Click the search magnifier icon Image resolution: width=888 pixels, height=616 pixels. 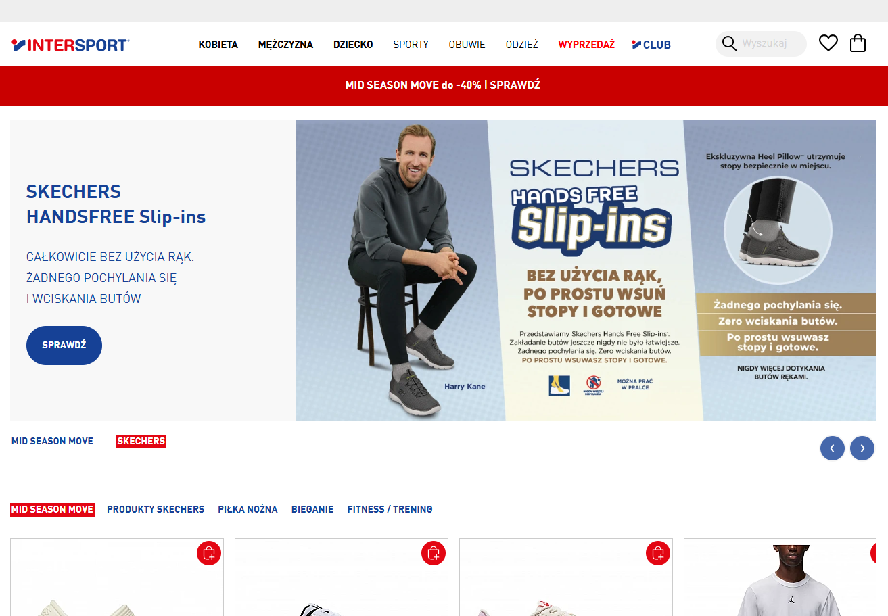click(x=729, y=44)
